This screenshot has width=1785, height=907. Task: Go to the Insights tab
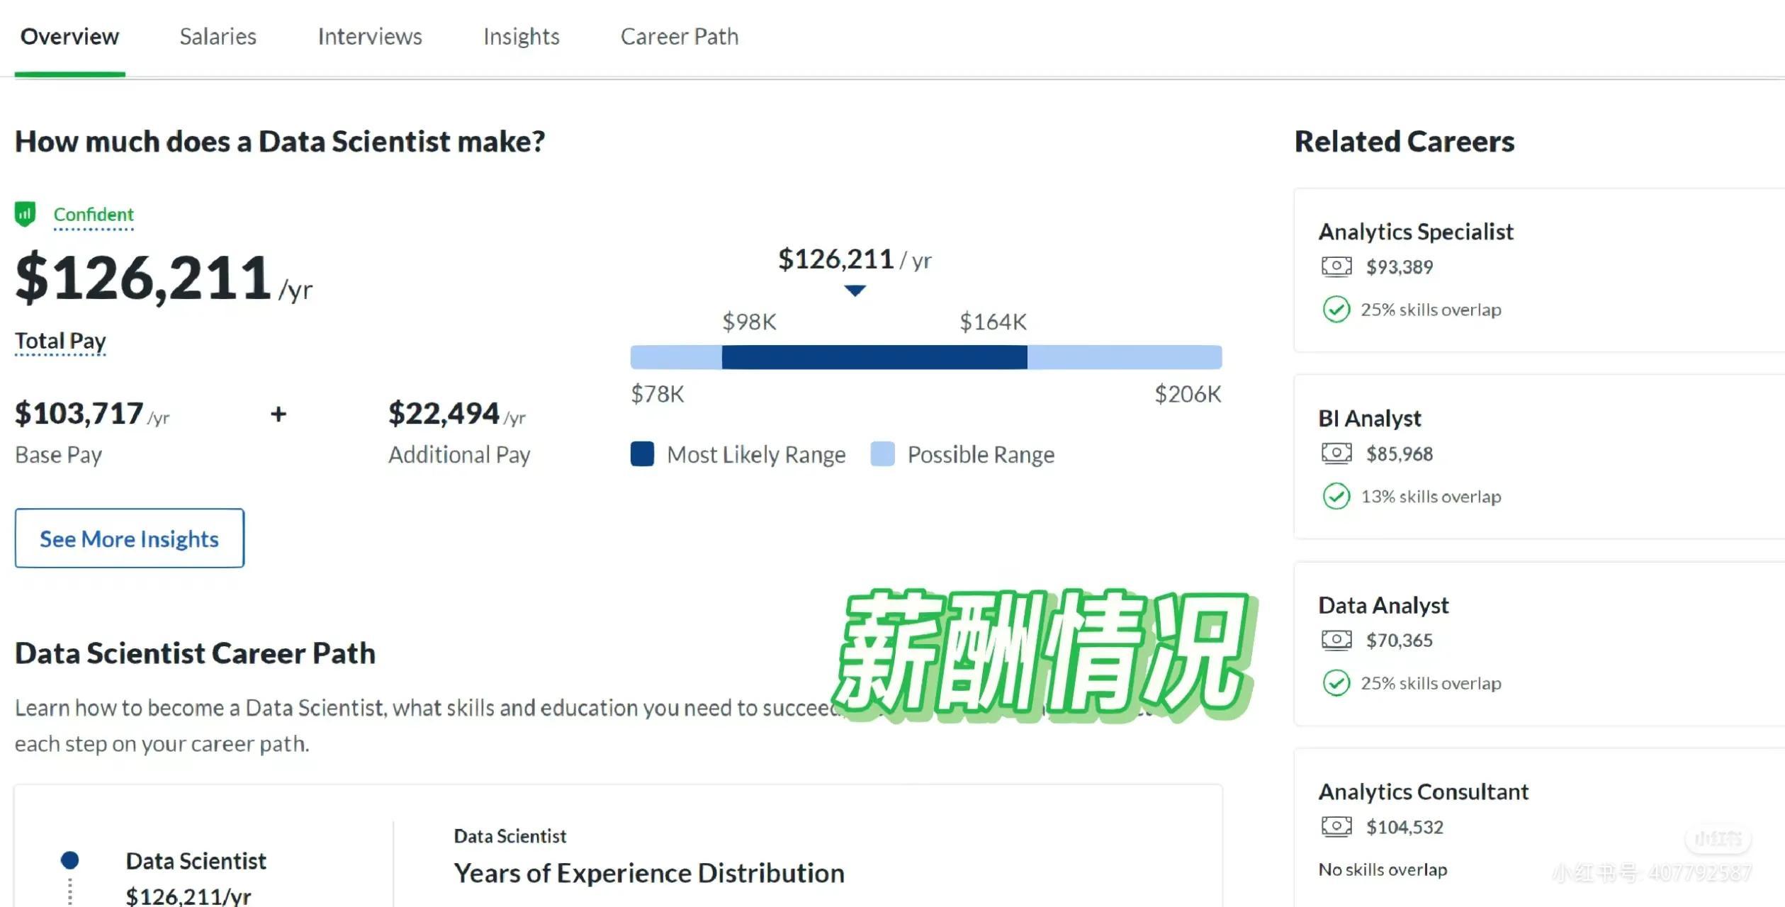point(521,37)
